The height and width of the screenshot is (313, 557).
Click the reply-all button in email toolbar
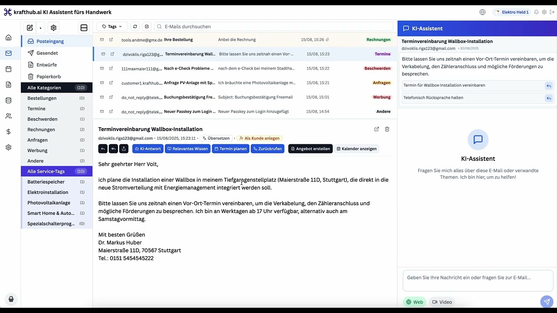113,149
